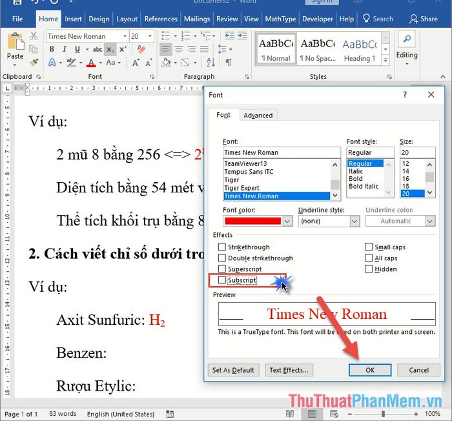
Task: Click the Sort A-Z icon
Action: (211, 62)
